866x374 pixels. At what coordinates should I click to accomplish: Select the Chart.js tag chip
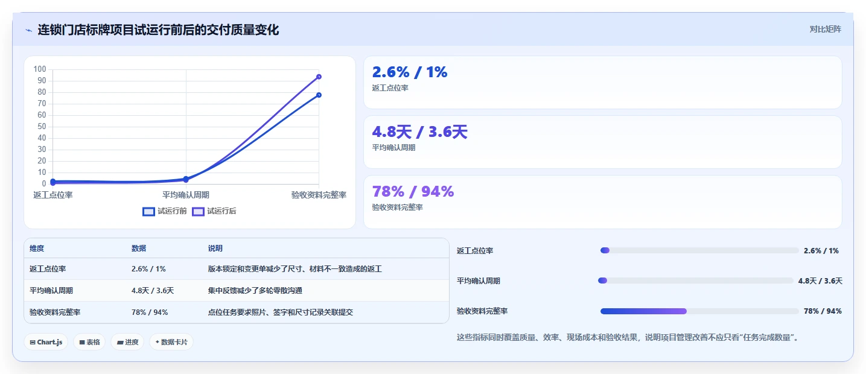click(x=46, y=342)
